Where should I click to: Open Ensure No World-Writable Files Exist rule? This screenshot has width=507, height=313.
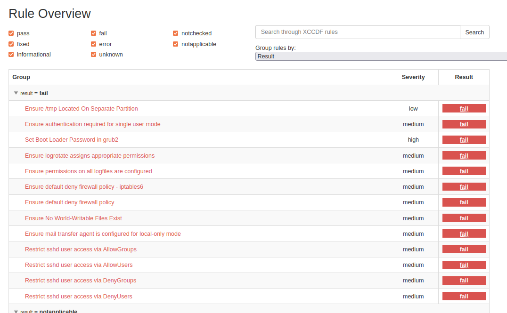coord(74,218)
